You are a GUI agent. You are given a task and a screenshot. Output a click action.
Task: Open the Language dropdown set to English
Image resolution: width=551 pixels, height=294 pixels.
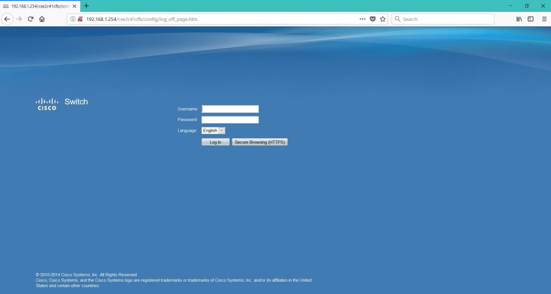213,131
